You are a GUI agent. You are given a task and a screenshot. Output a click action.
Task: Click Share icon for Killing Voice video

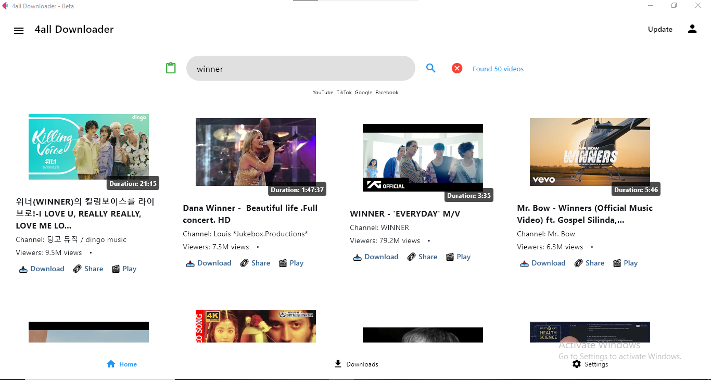(x=78, y=269)
